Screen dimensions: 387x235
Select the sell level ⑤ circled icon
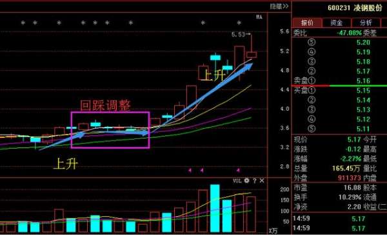[x=312, y=42]
